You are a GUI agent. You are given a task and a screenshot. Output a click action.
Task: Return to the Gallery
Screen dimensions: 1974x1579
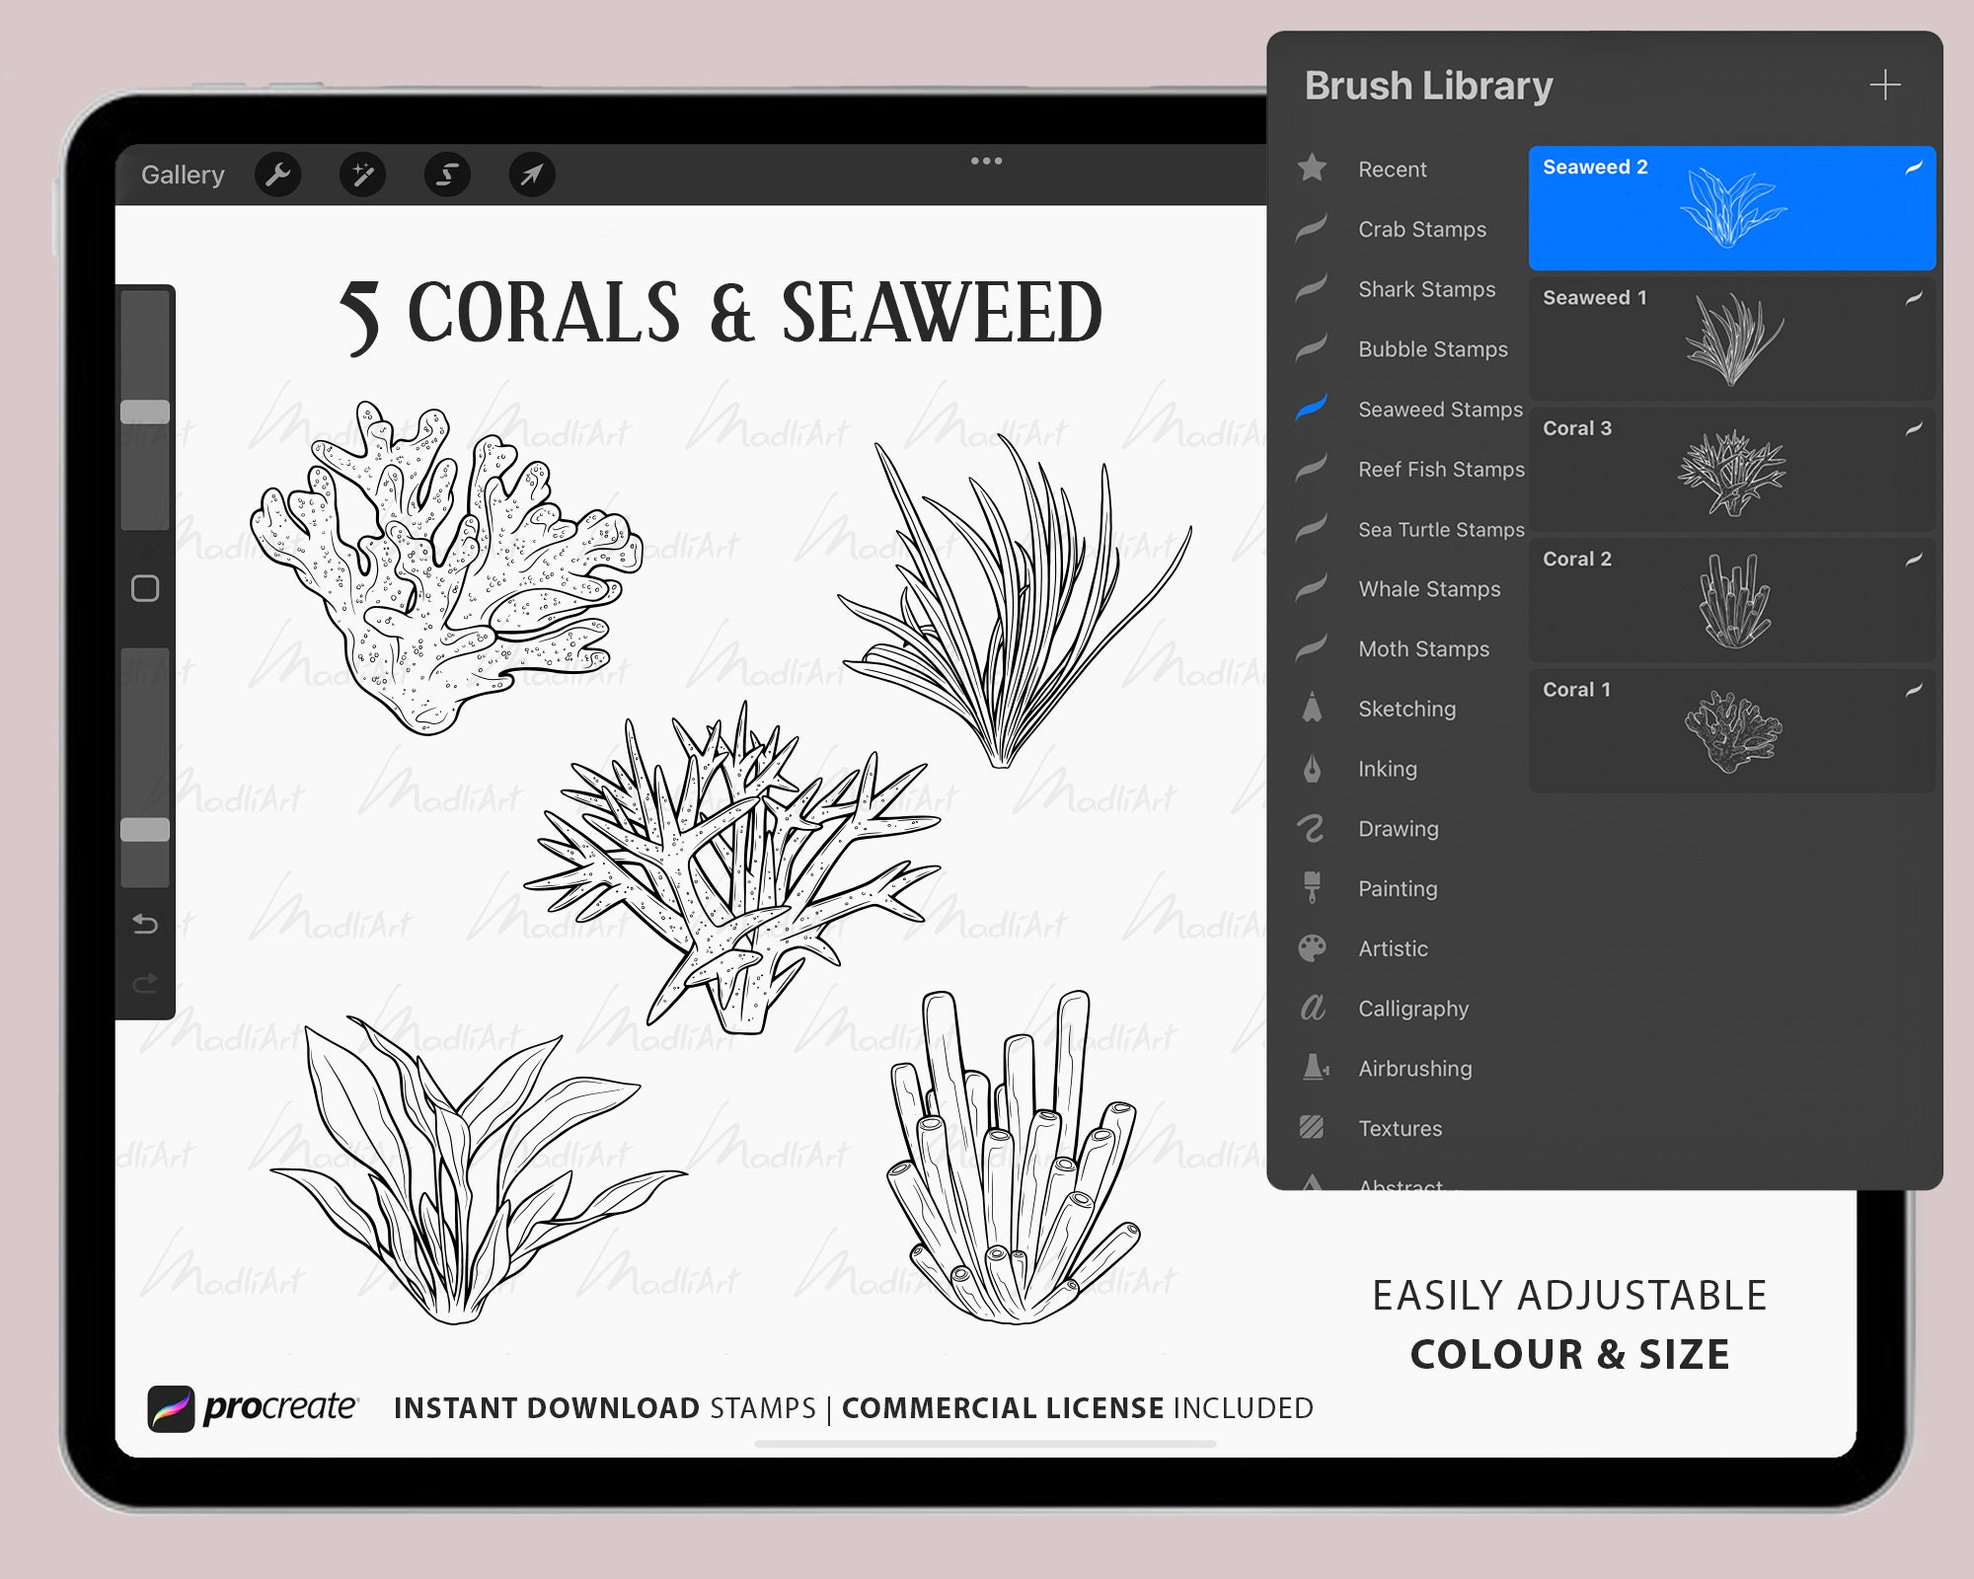184,174
